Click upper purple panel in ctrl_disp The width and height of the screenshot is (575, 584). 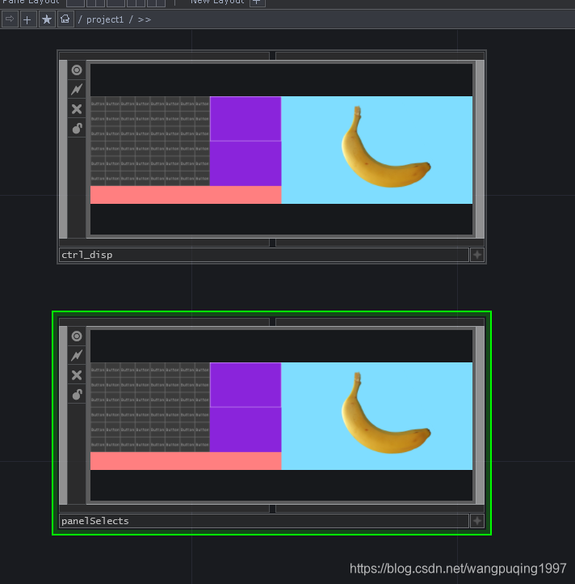tap(246, 119)
